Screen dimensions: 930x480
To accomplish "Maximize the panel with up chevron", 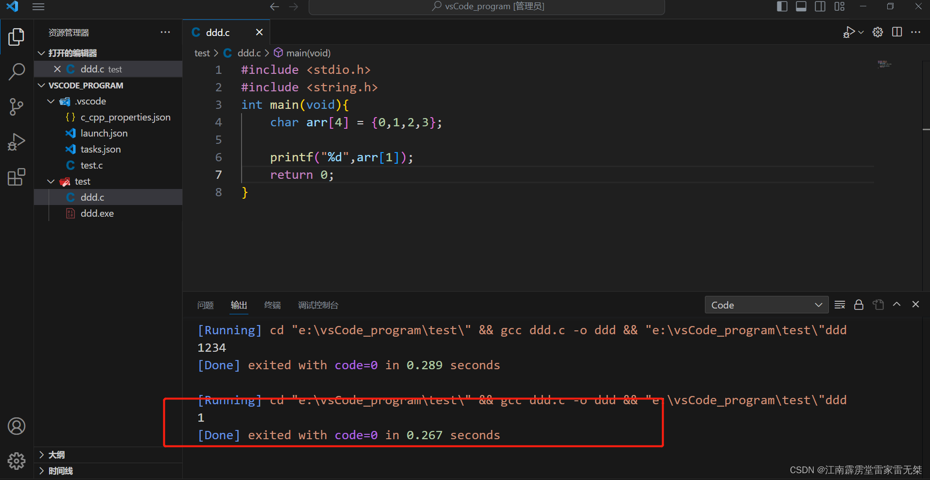I will (897, 304).
